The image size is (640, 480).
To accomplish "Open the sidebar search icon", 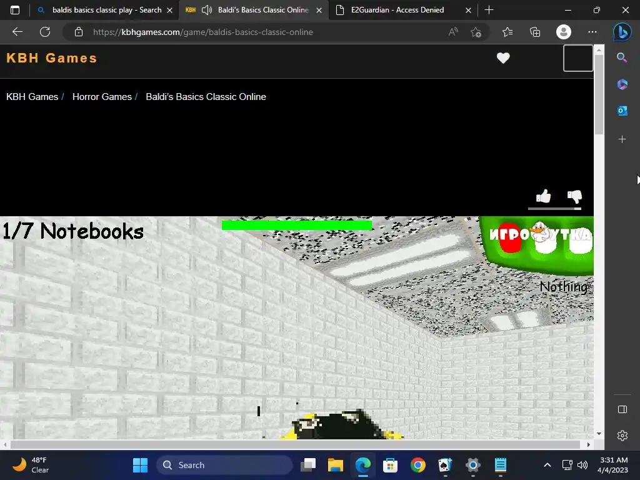I will click(622, 57).
